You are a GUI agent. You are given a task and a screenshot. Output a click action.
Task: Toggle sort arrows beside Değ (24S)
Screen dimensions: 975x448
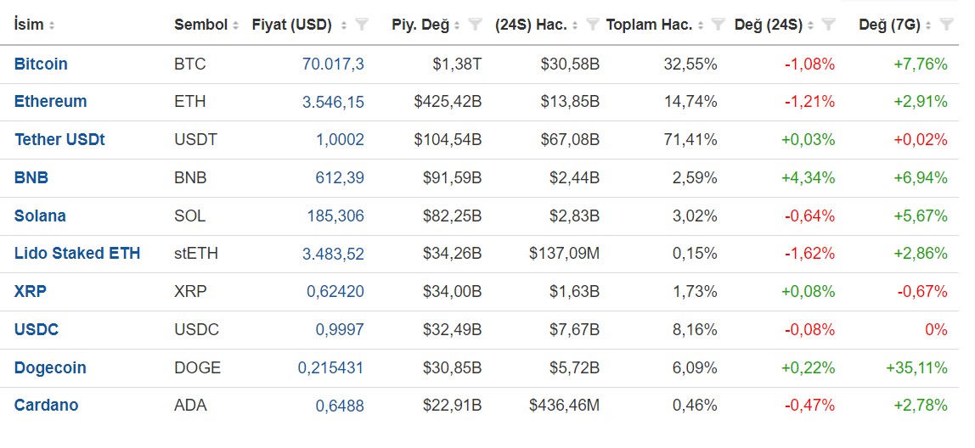tap(810, 25)
